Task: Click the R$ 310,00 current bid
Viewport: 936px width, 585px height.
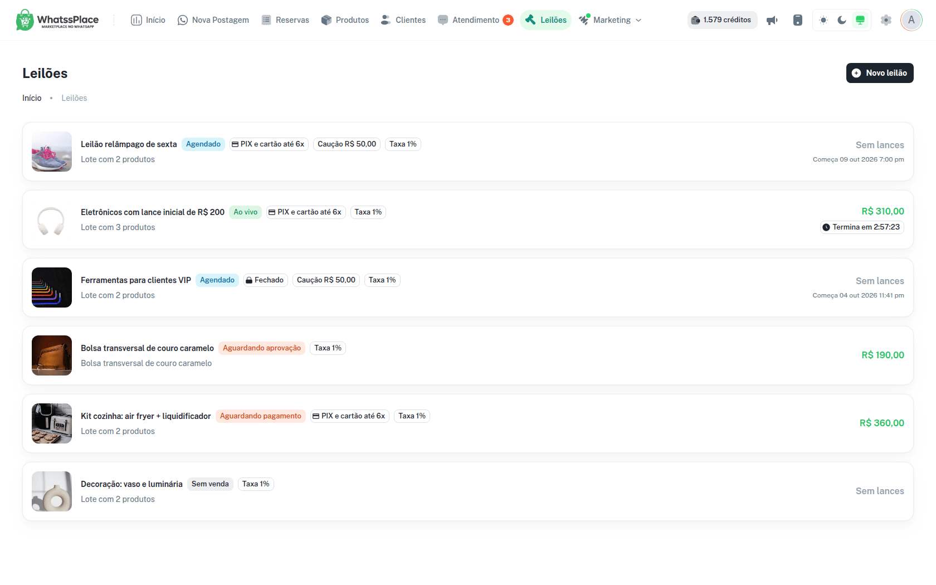Action: click(x=883, y=211)
